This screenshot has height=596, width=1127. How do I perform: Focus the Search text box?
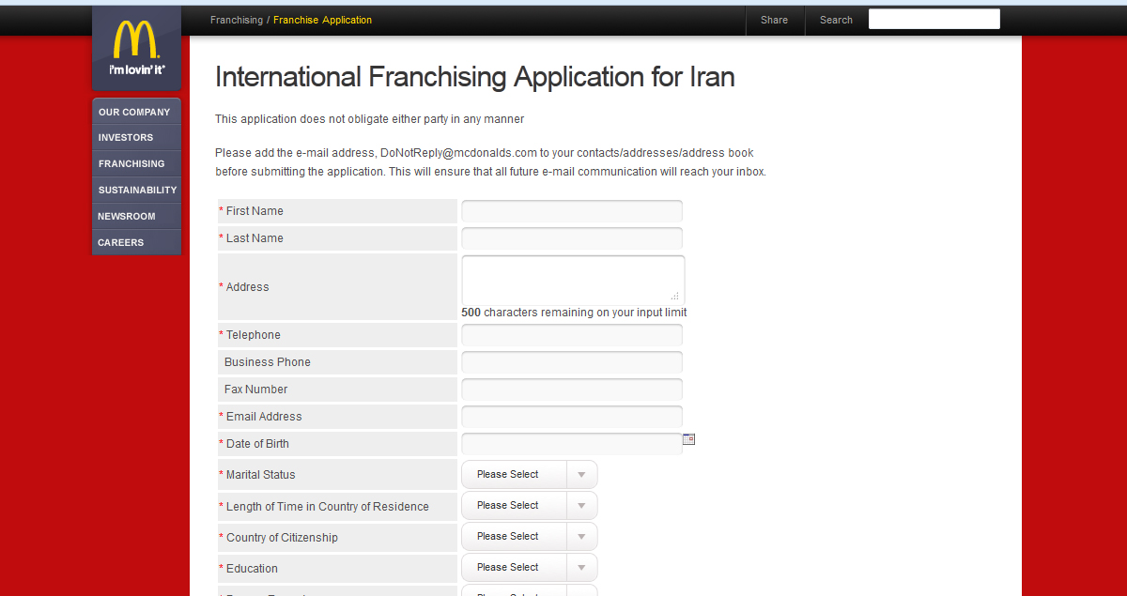click(934, 20)
